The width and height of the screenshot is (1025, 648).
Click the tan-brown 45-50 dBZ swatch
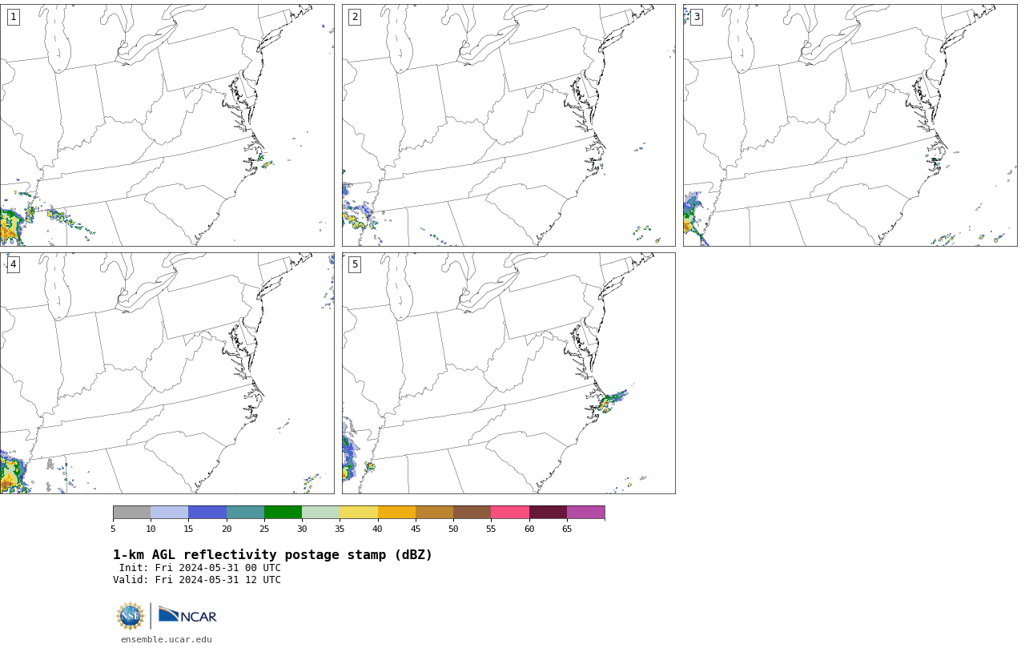coord(434,513)
